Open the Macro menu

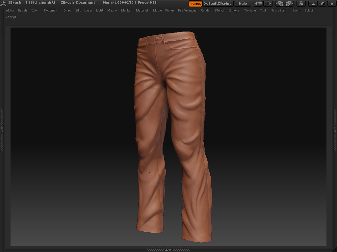112,10
